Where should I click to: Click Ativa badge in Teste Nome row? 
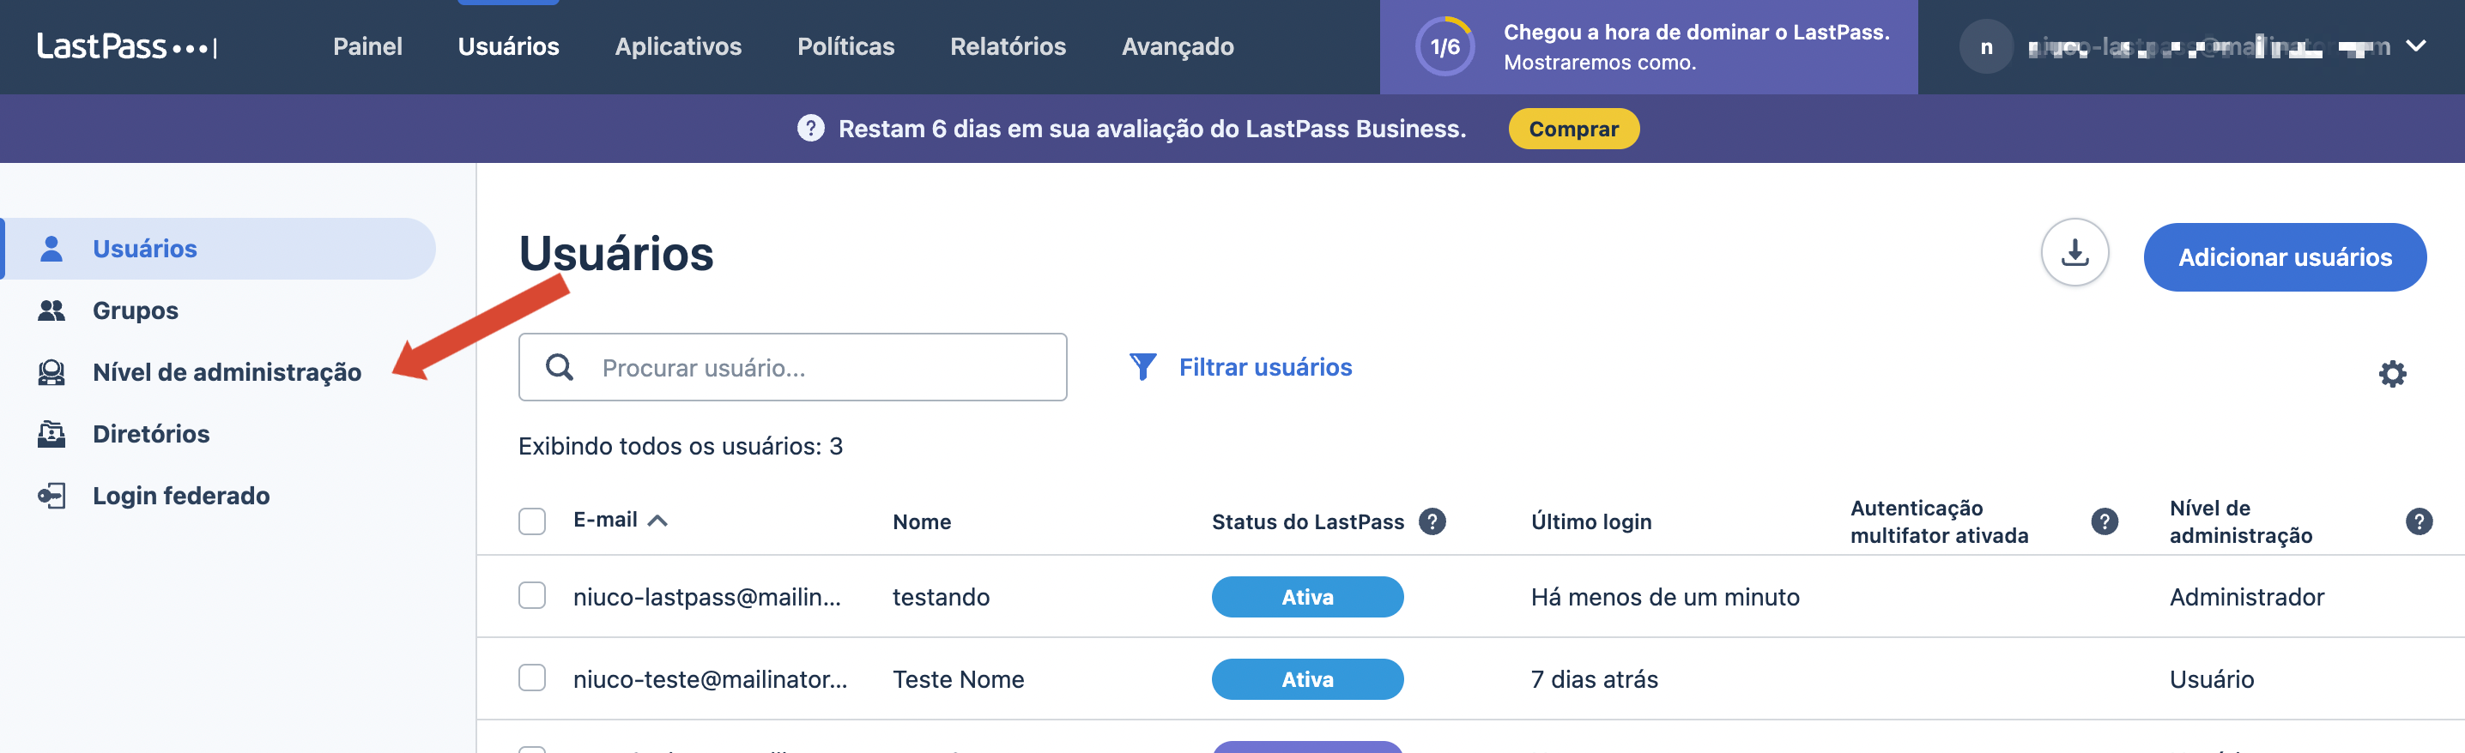point(1307,679)
